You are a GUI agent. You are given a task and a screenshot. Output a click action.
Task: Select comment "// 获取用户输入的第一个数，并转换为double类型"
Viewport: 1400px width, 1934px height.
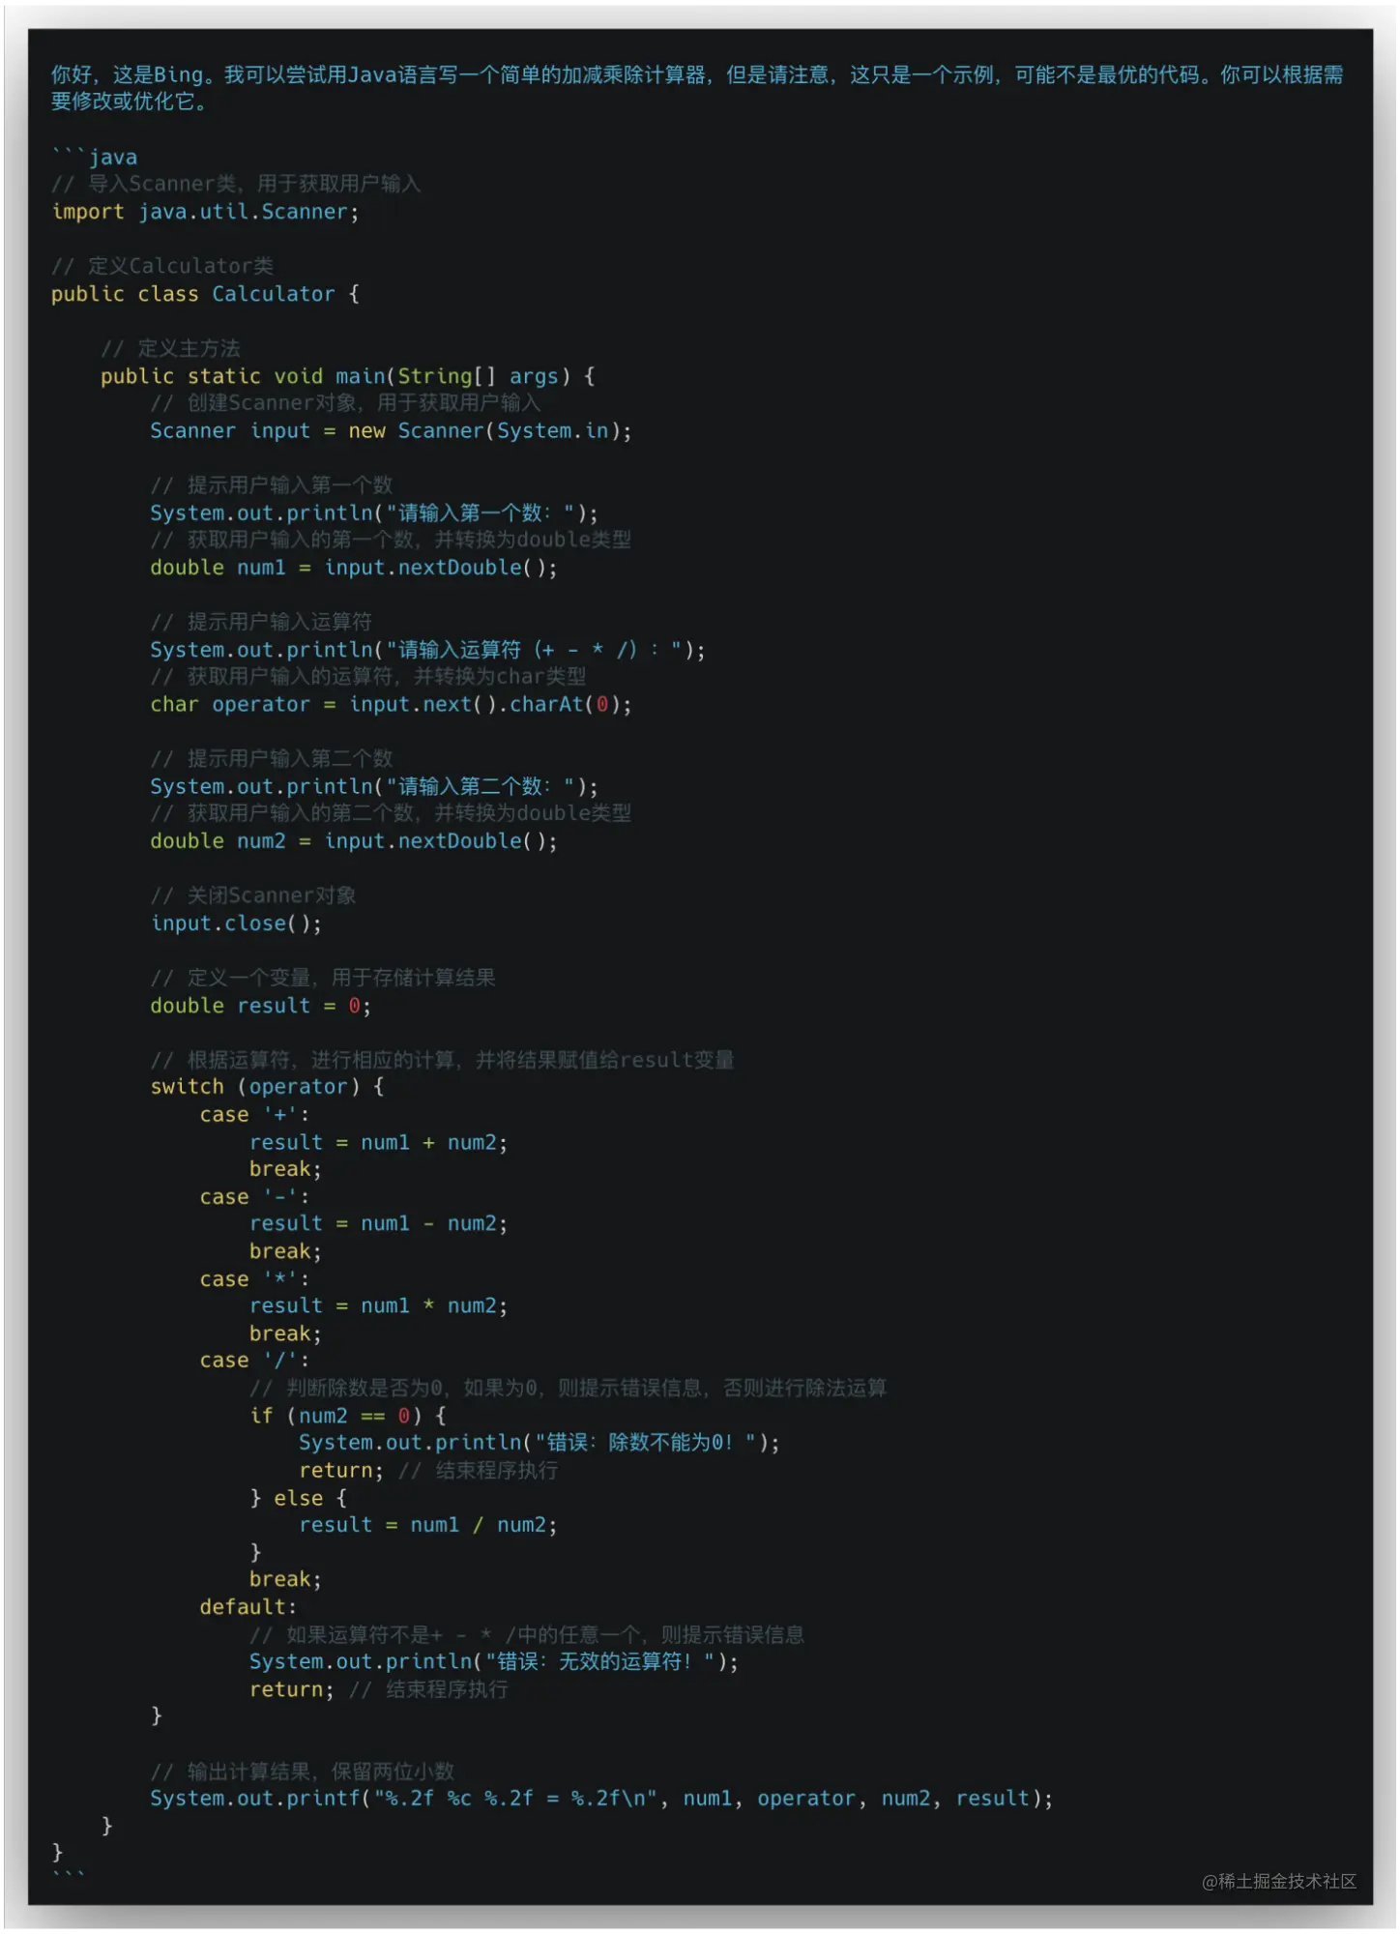click(391, 540)
